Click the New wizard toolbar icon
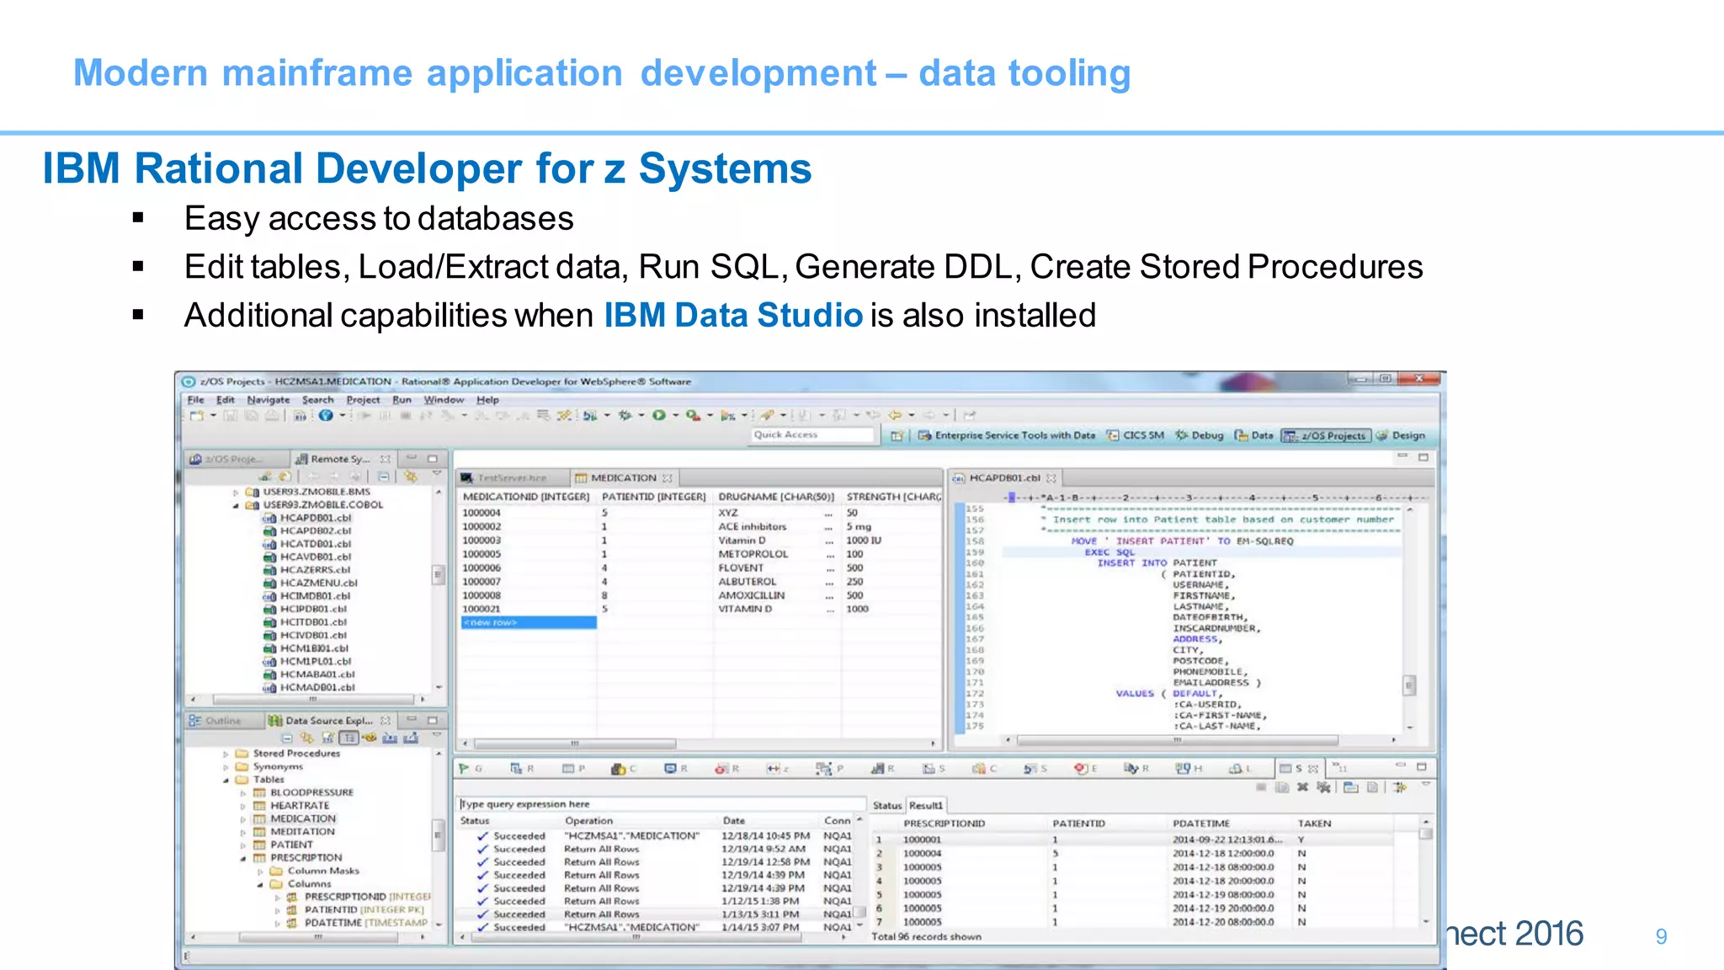 [x=197, y=415]
